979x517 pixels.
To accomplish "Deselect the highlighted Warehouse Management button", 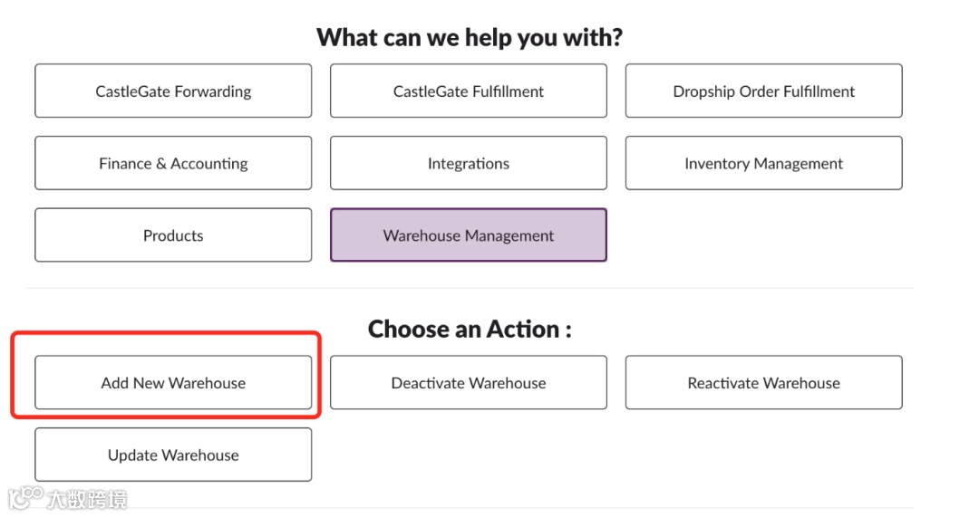I will click(x=469, y=235).
